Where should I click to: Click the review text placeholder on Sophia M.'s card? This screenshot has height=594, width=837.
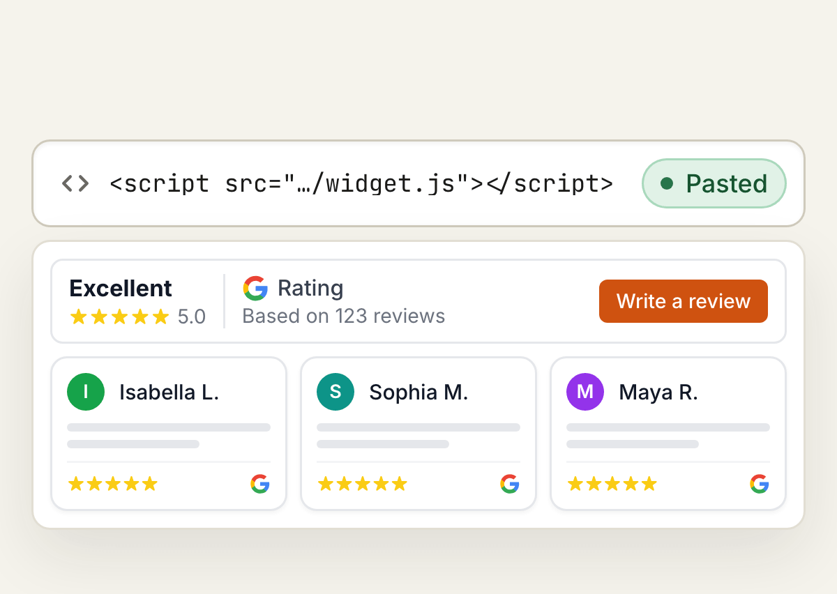[418, 436]
